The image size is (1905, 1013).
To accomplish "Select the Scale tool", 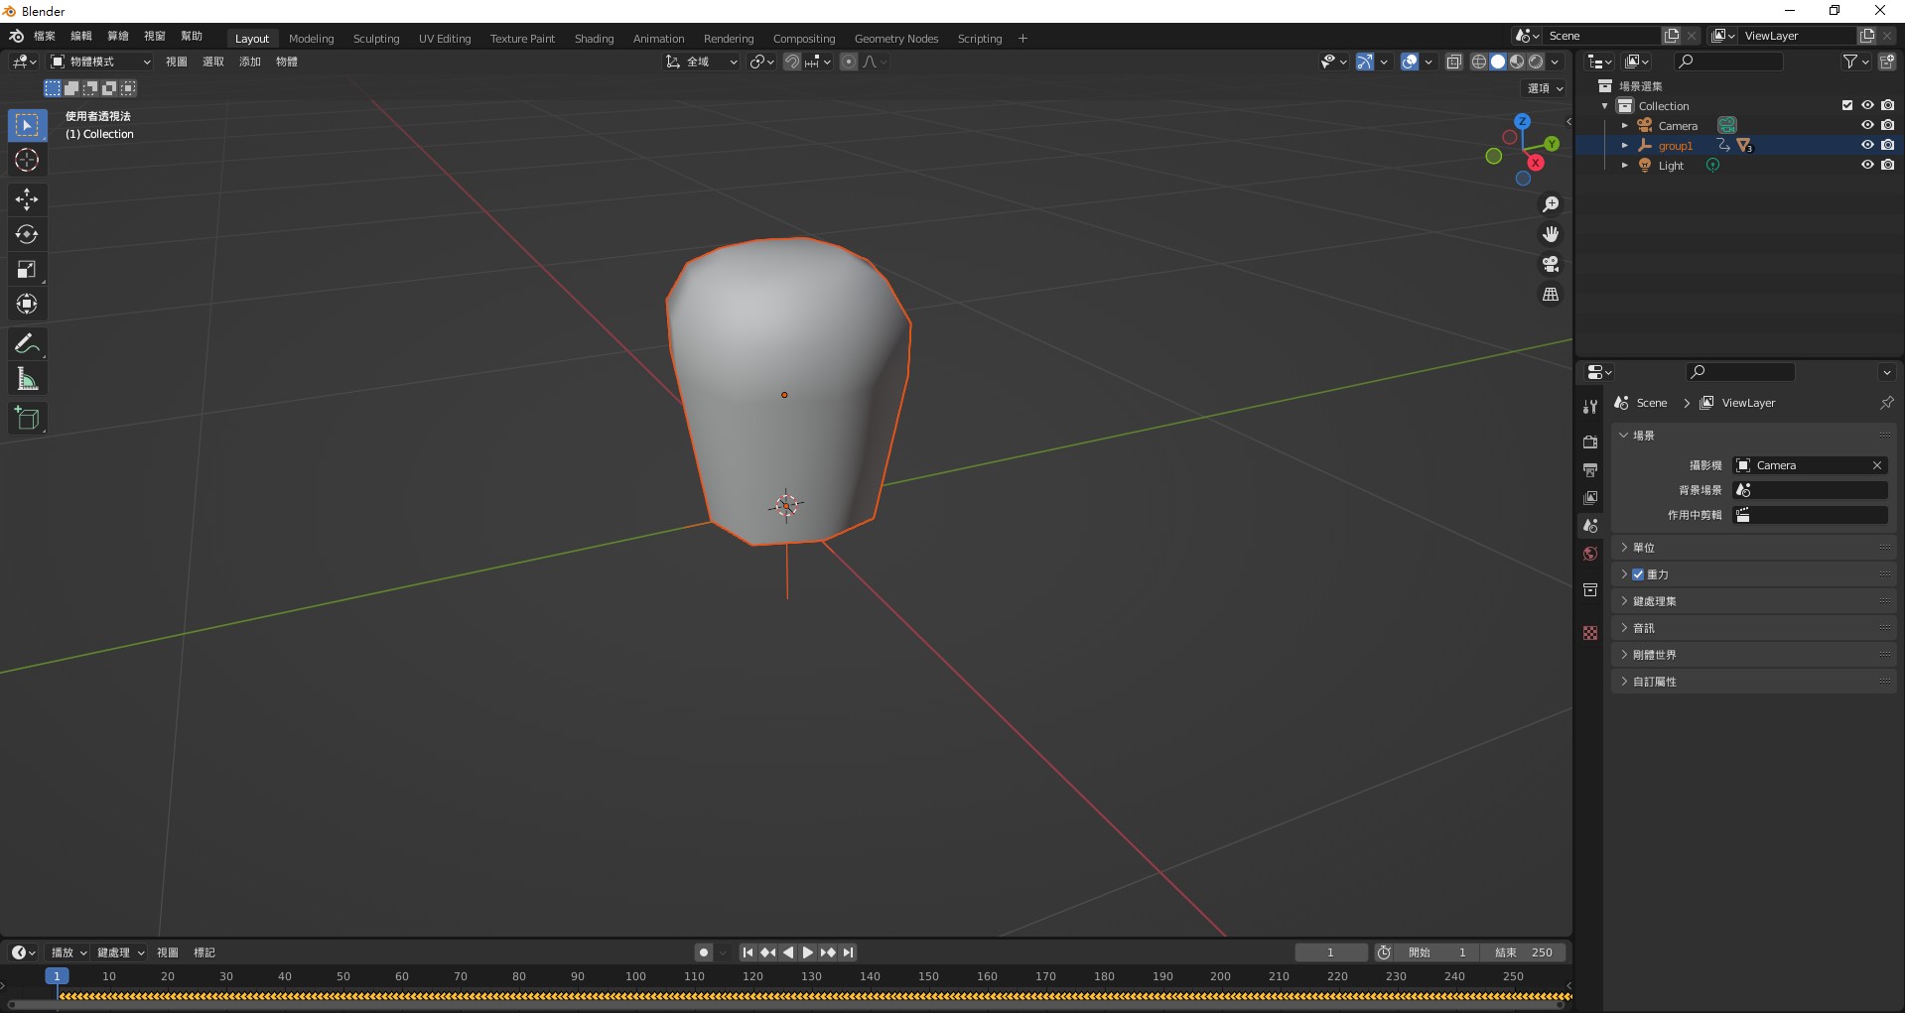I will point(27,270).
